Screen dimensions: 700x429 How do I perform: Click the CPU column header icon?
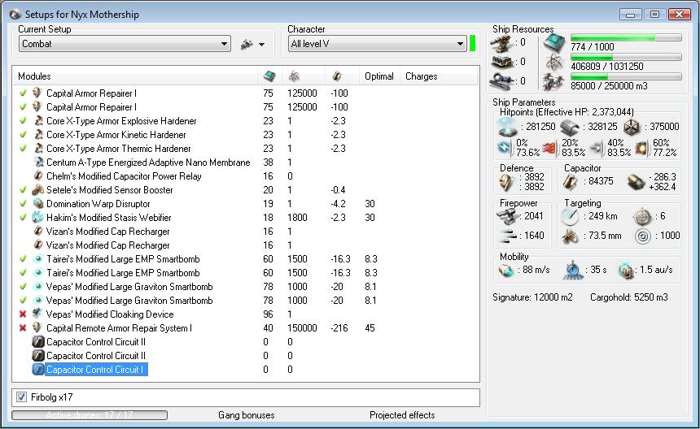coord(269,76)
